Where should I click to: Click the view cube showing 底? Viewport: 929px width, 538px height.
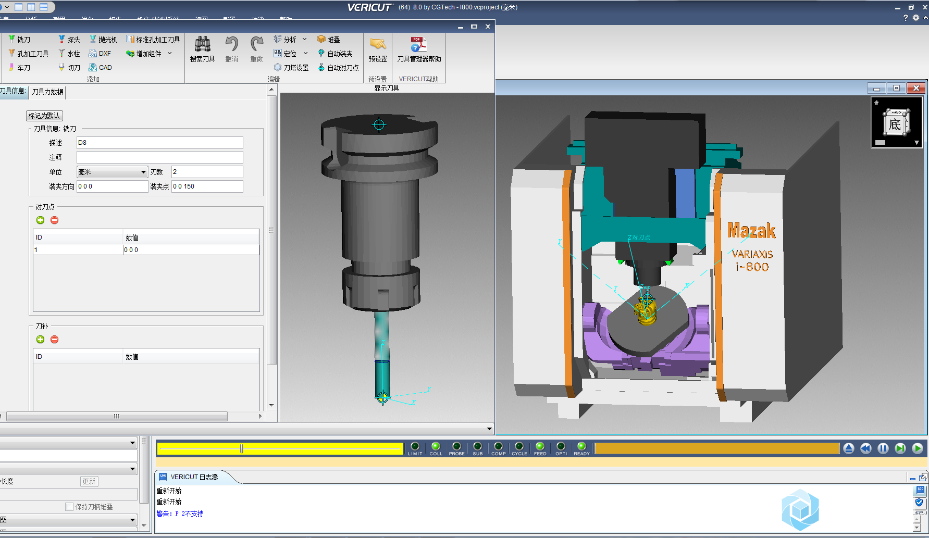(x=895, y=123)
